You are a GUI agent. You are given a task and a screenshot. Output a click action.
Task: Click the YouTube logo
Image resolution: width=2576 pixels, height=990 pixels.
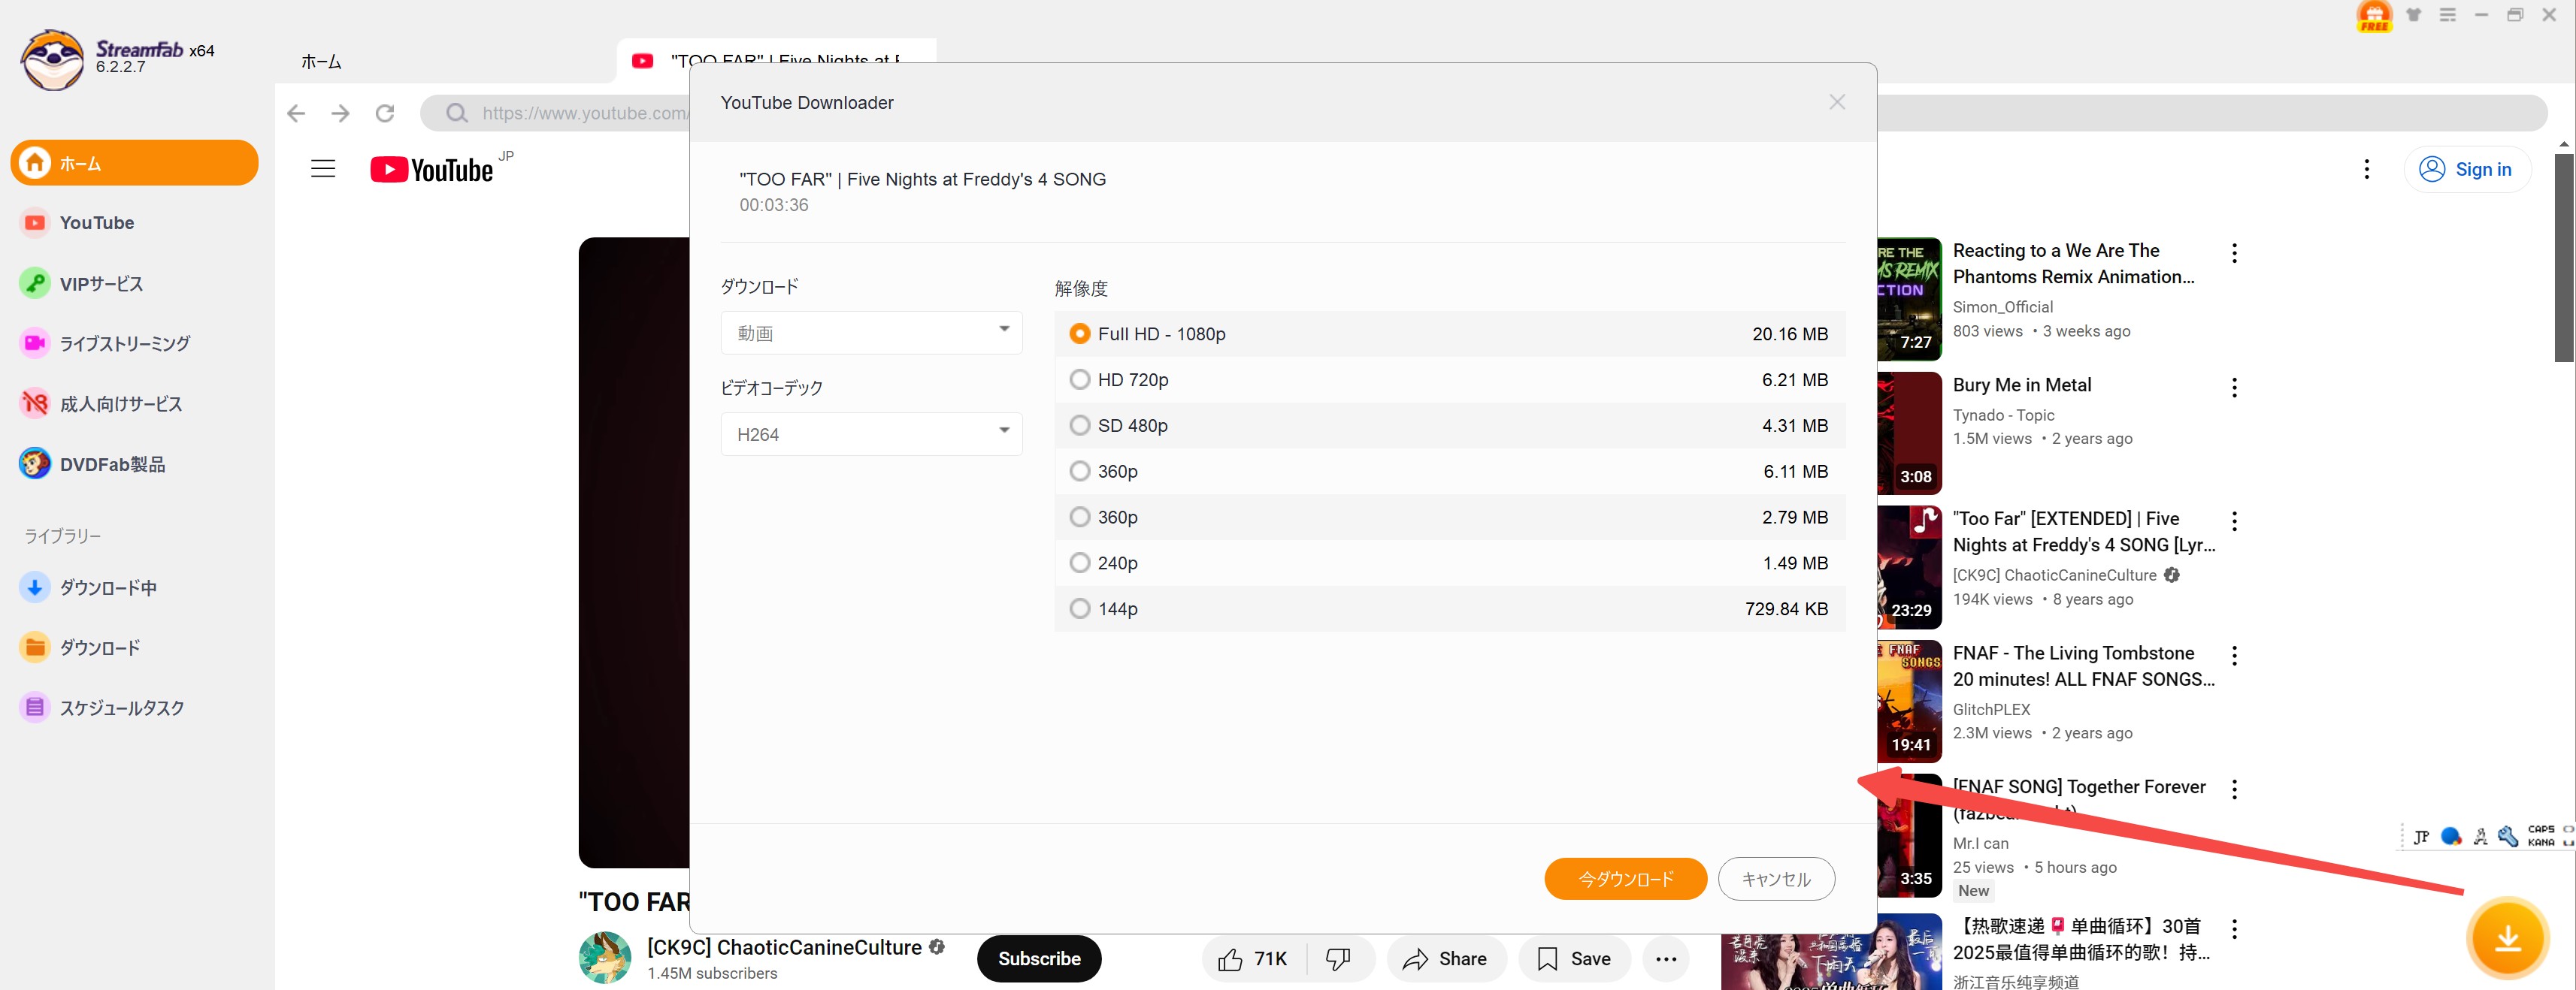pos(432,170)
